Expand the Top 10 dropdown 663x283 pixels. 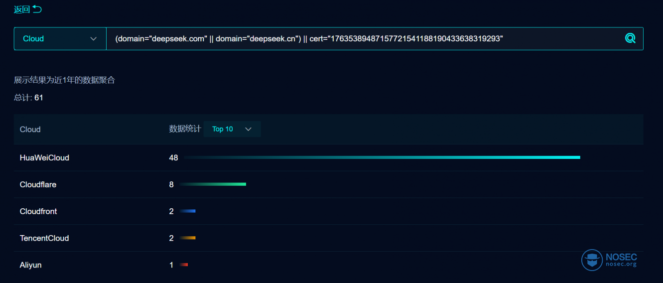[x=232, y=129]
